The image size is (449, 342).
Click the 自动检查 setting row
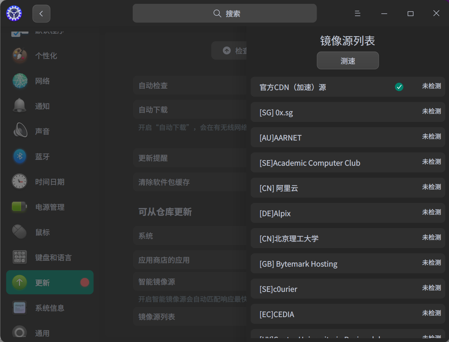click(x=190, y=85)
